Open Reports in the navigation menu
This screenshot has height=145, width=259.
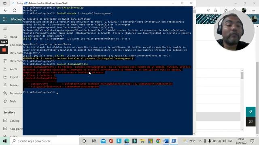15,77
